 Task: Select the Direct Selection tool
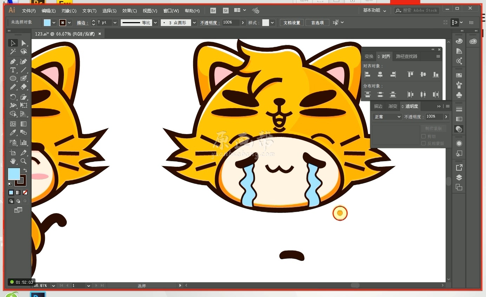(x=24, y=43)
